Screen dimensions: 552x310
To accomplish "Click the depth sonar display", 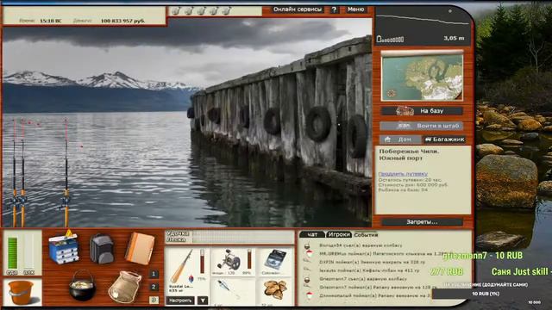I will (x=423, y=26).
